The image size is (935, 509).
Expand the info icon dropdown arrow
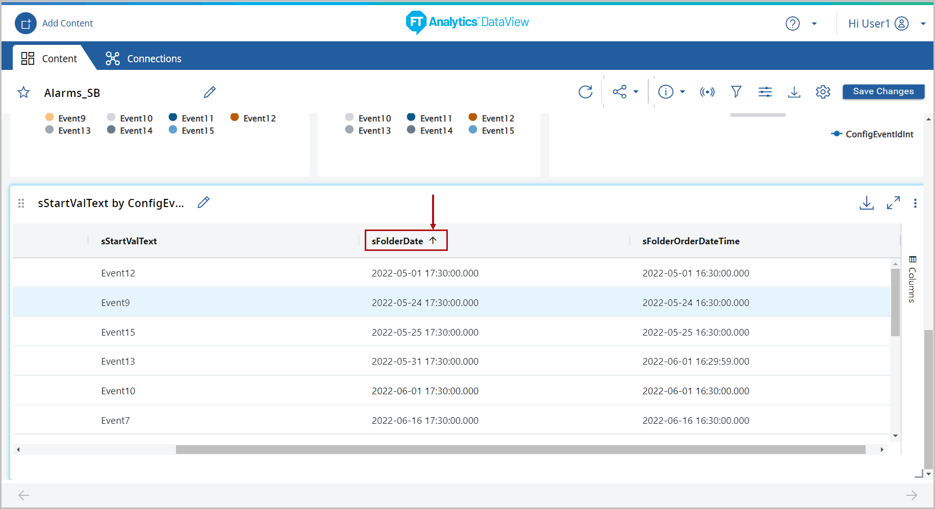pos(683,92)
